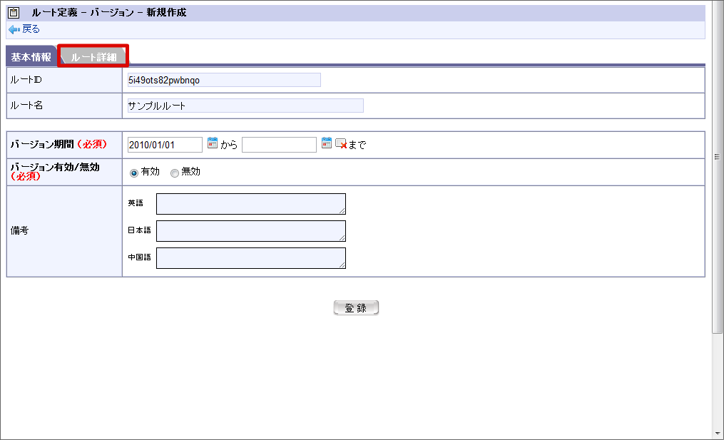
Task: Switch to ルート詳細 tab
Action: click(93, 57)
